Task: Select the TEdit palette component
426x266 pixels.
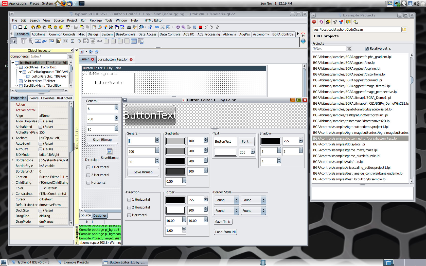Action: [52, 41]
